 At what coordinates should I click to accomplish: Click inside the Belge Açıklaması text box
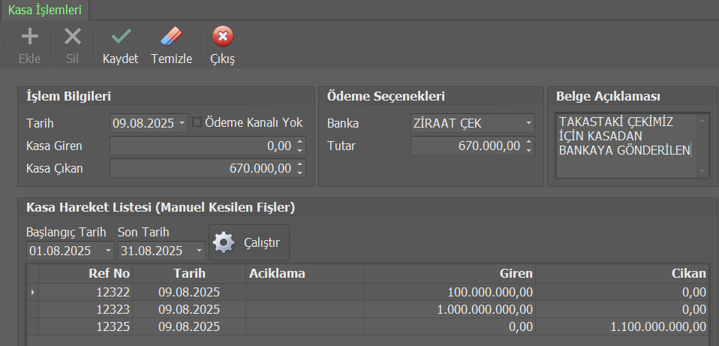coord(626,146)
